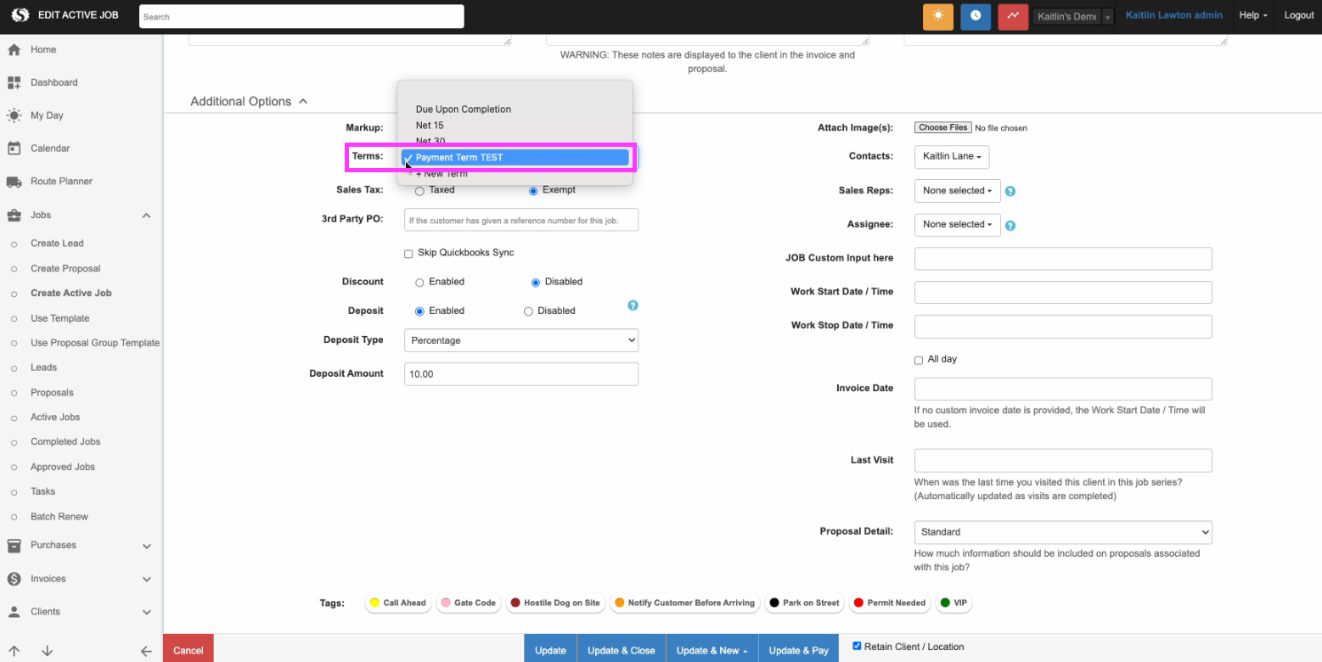
Task: Click the Update & Close button
Action: (621, 648)
